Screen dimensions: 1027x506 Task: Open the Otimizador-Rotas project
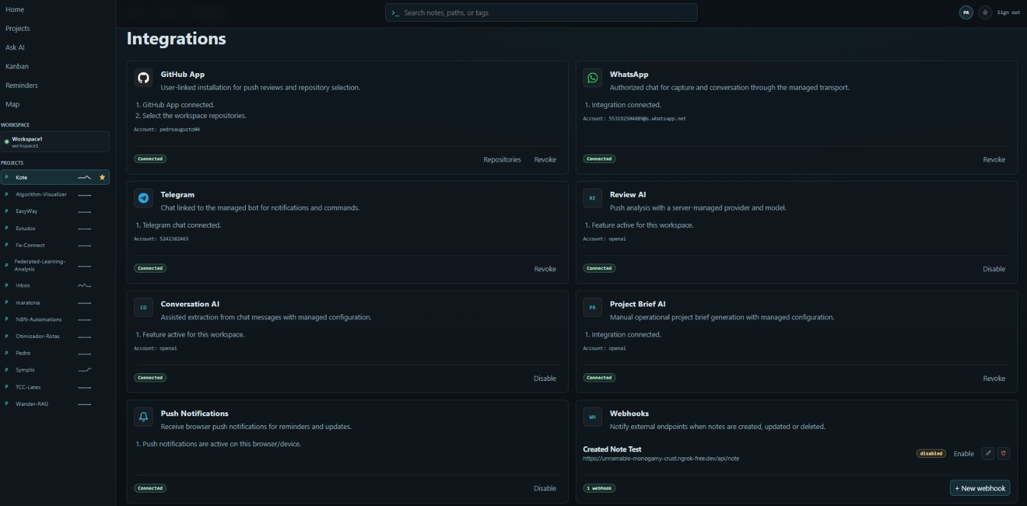pos(37,336)
